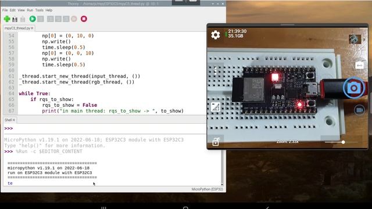The width and height of the screenshot is (372, 209).
Task: Open the File menu in Thonny
Action: (5, 10)
